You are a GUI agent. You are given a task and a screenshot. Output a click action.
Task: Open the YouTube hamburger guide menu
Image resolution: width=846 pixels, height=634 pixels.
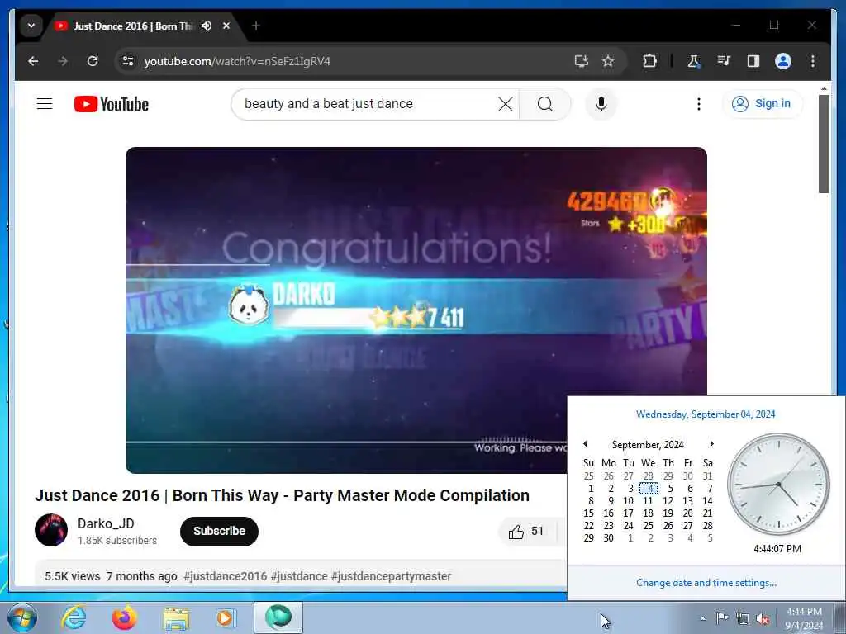coord(45,103)
